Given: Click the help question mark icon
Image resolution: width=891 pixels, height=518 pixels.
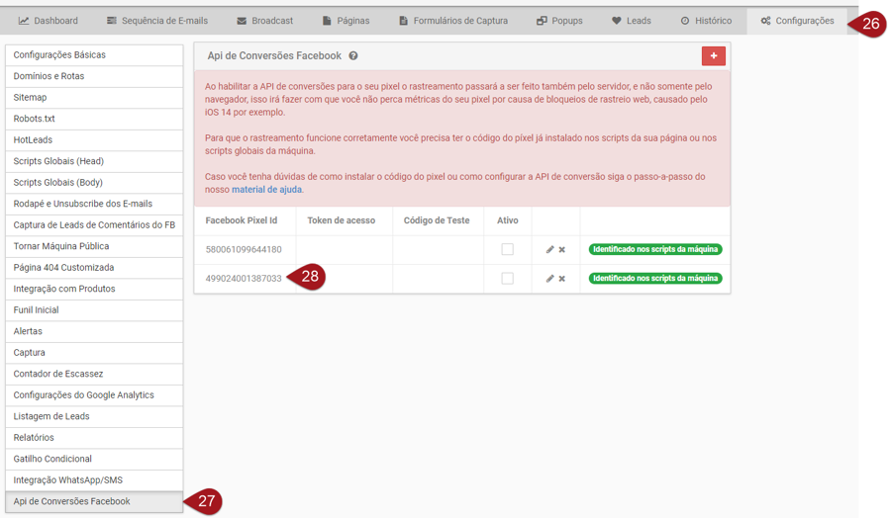Looking at the screenshot, I should click(353, 57).
